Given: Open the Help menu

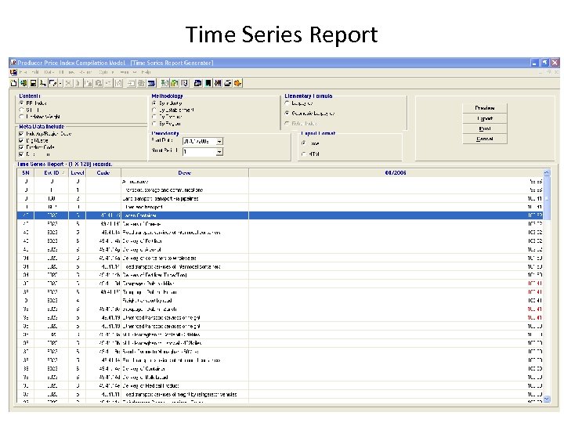Looking at the screenshot, I should coord(146,72).
